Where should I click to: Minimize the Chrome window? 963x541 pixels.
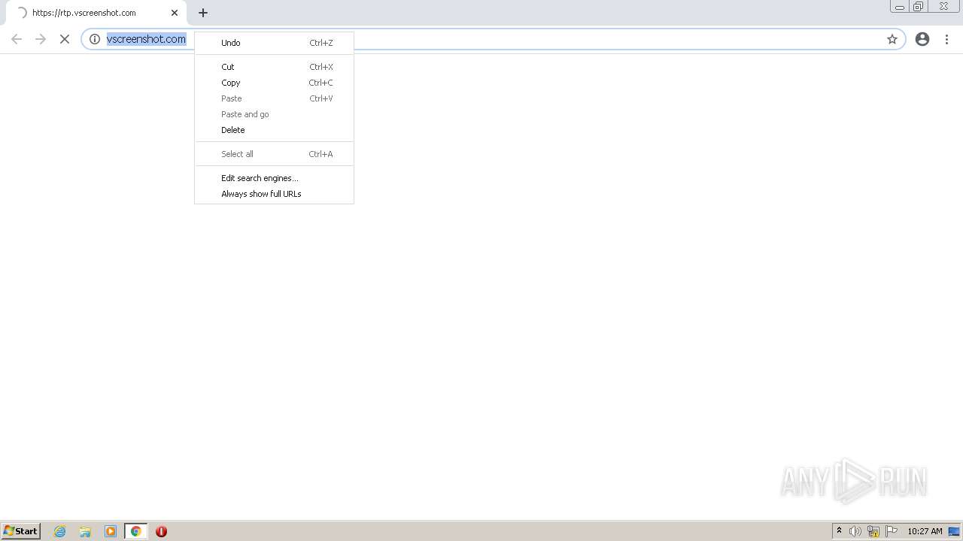900,7
